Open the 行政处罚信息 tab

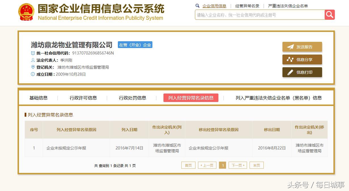pyautogui.click(x=132, y=98)
